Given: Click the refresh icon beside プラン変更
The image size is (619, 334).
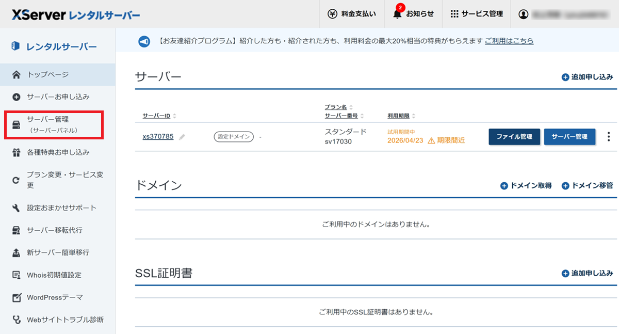Looking at the screenshot, I should coord(17,180).
